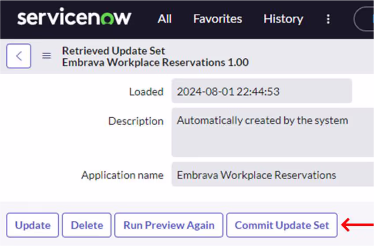Screen dimensions: 374x246
Task: Open the Favorites menu
Action: pyautogui.click(x=217, y=19)
